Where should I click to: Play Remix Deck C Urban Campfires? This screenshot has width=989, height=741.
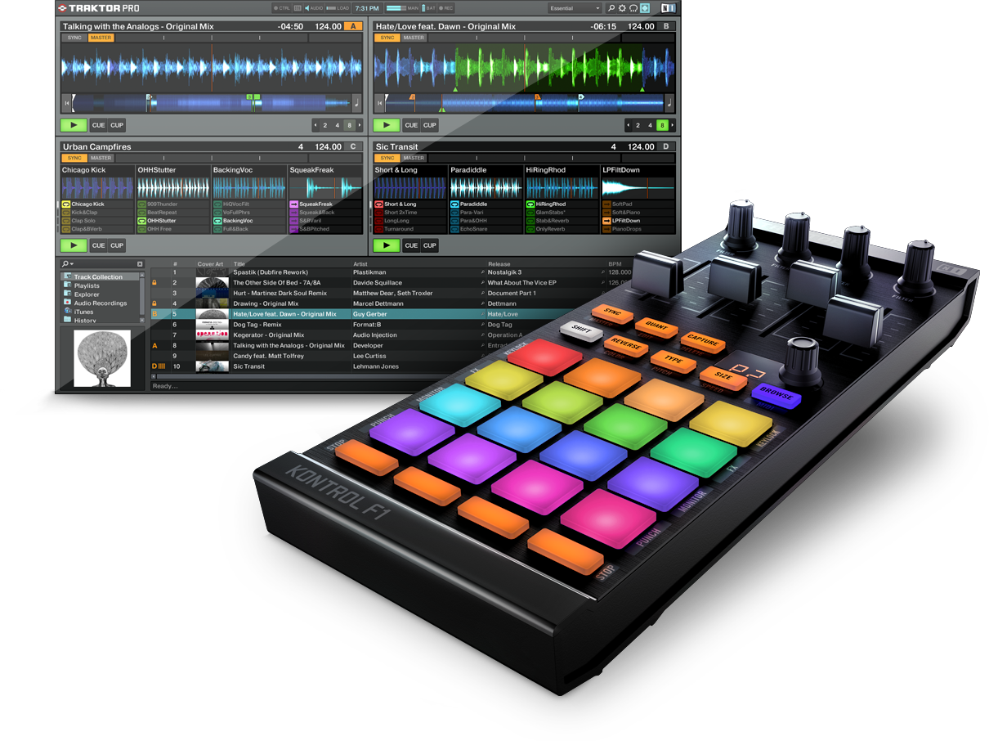73,245
